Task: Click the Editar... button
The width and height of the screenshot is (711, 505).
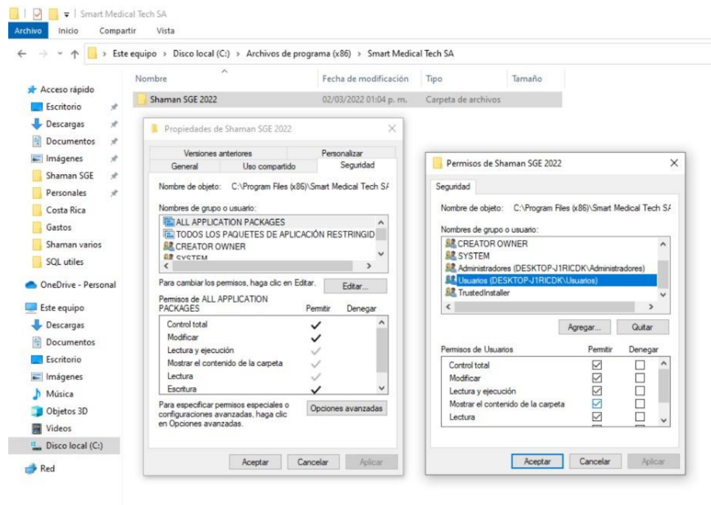Action: tap(355, 286)
